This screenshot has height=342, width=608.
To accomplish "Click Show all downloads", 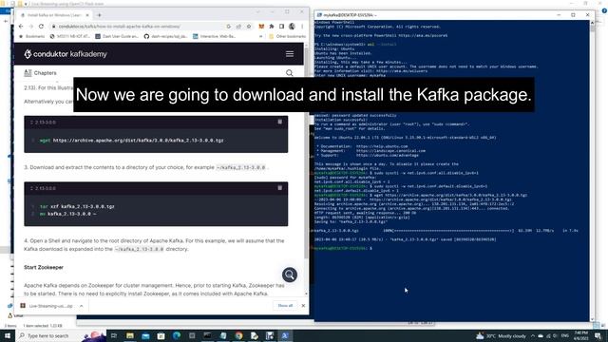I will (x=285, y=306).
